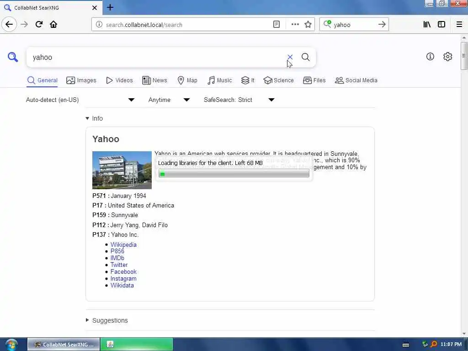Switch to the Videos tab
This screenshot has height=351, width=468.
pos(119,80)
